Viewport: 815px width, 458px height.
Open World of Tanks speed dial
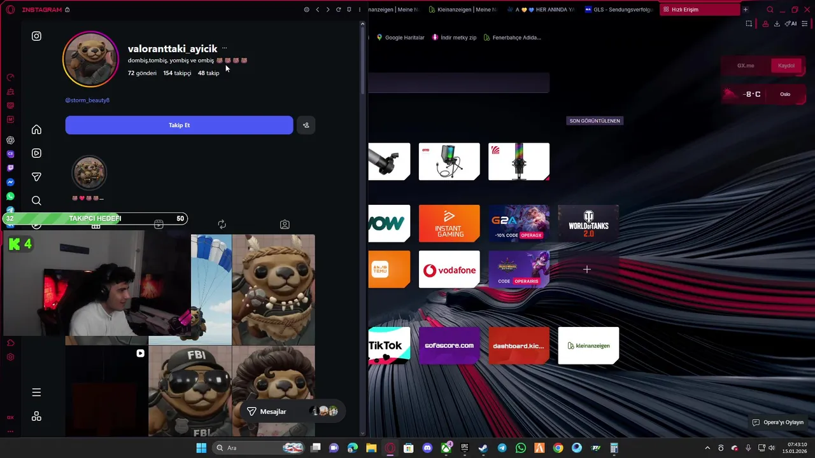(x=588, y=223)
